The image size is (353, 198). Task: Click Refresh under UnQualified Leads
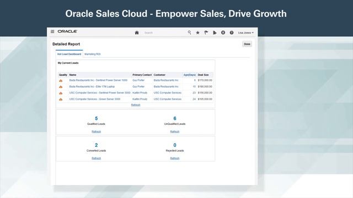(x=175, y=131)
